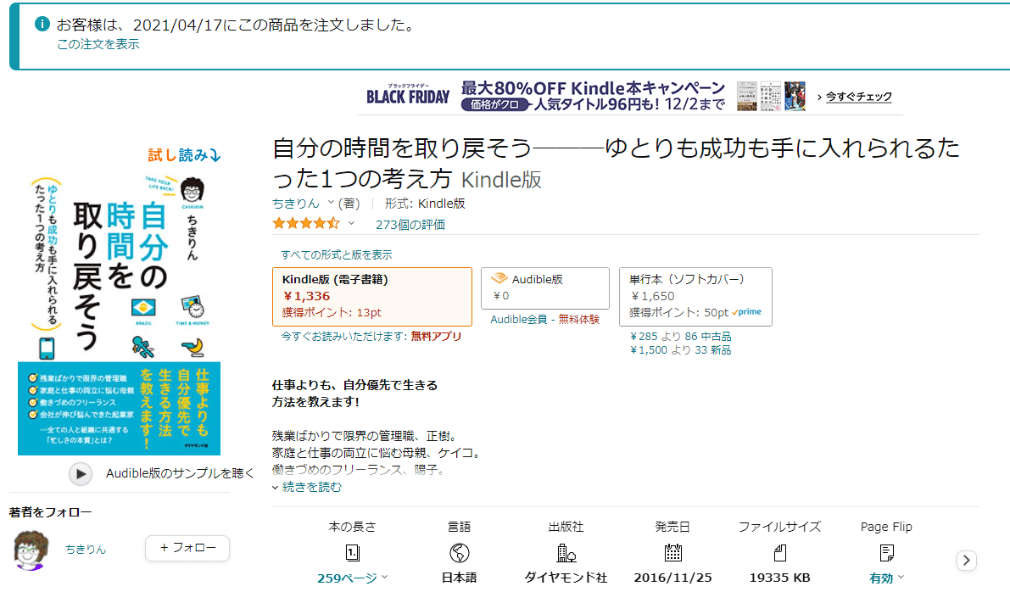Click the 2016/11/25 release date
Image resolution: width=1010 pixels, height=592 pixels.
pyautogui.click(x=672, y=578)
